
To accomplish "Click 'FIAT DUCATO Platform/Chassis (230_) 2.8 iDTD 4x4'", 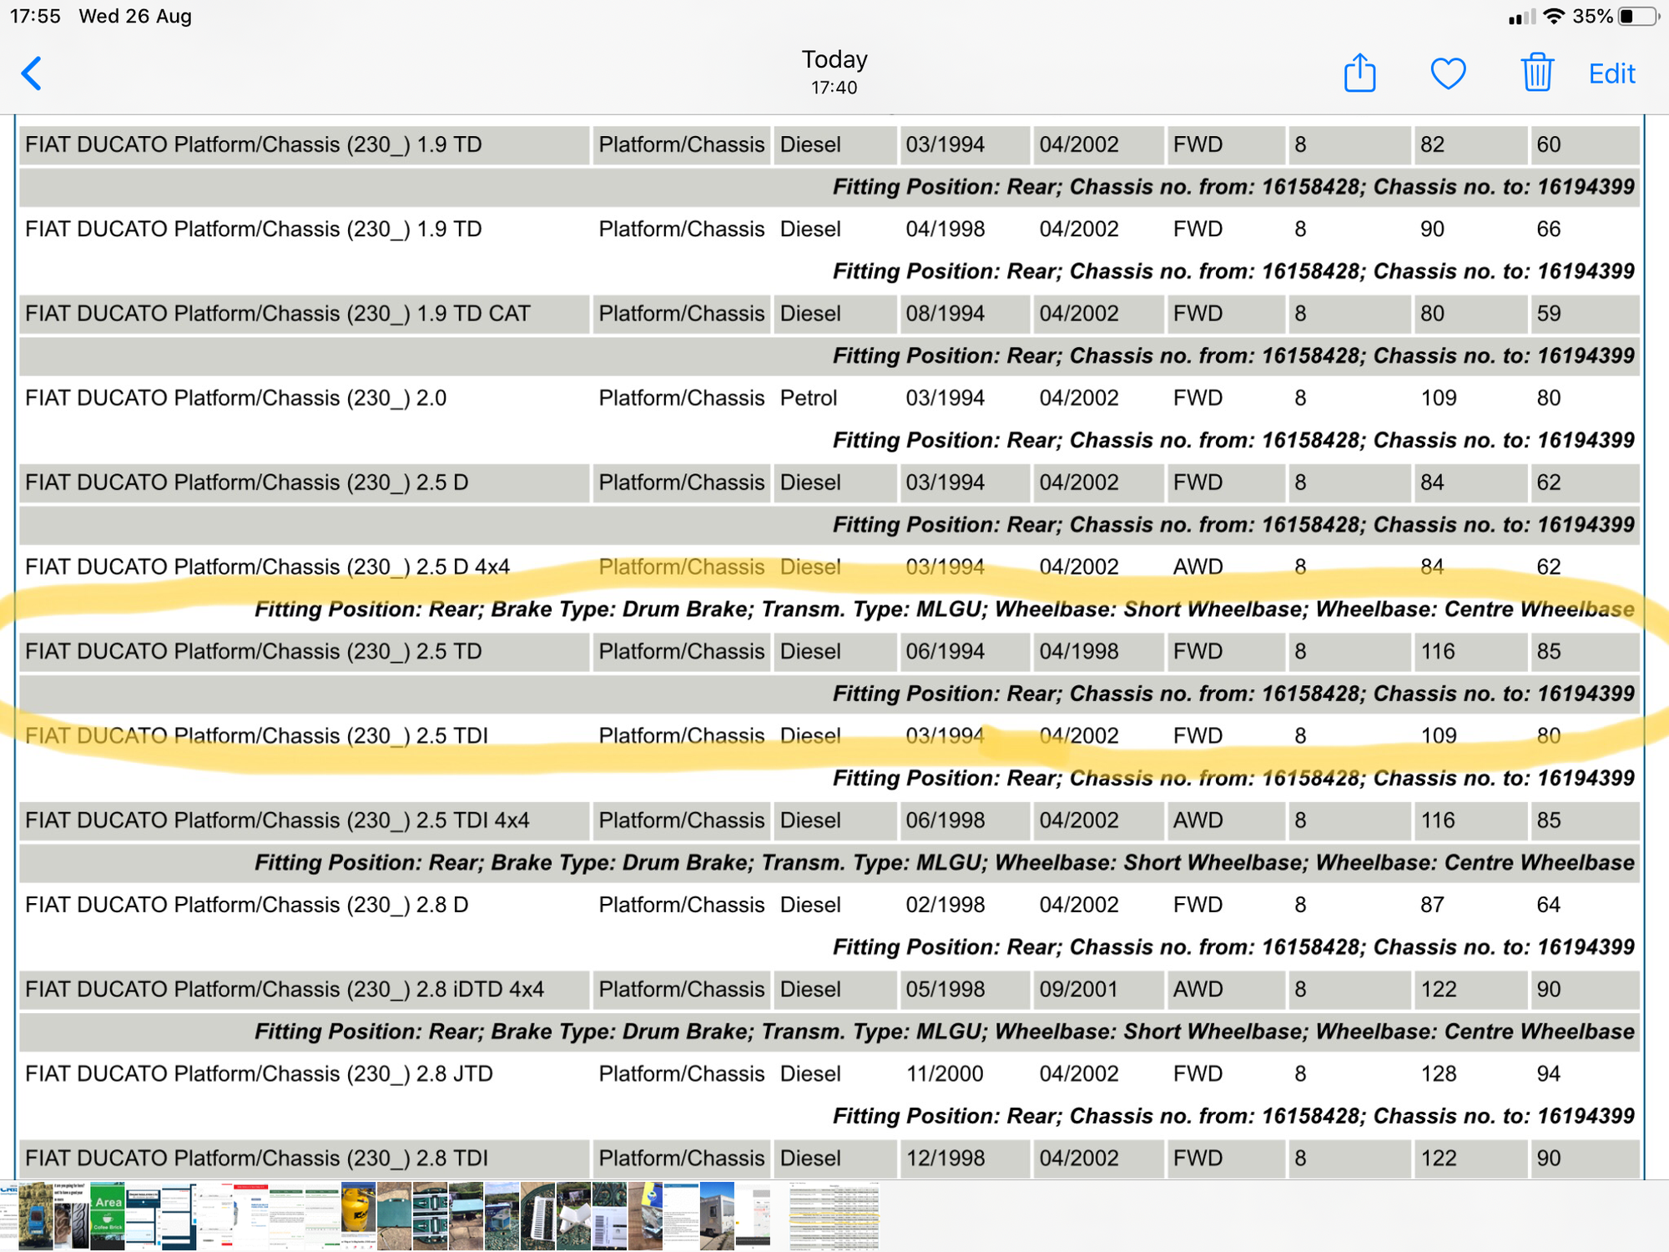I will point(285,989).
